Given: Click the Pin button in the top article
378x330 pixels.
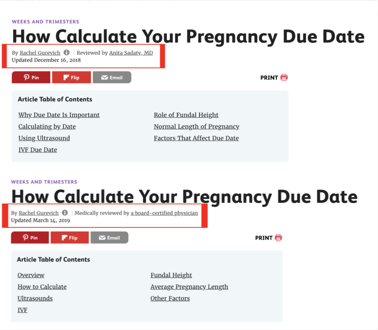Looking at the screenshot, I should pos(31,78).
